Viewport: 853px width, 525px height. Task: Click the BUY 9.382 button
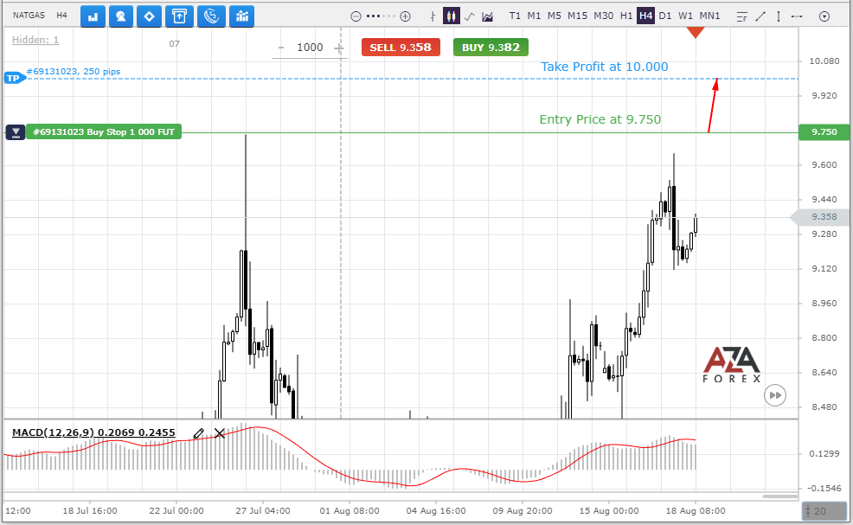(x=491, y=48)
